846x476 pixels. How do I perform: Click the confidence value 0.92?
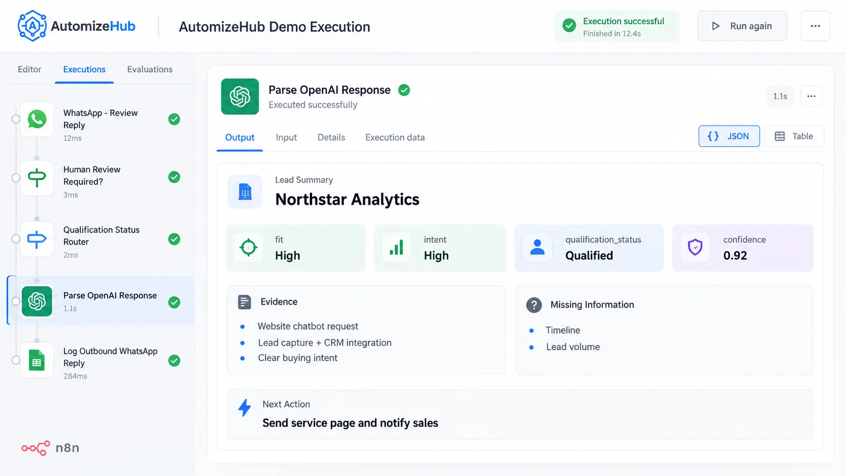(735, 255)
